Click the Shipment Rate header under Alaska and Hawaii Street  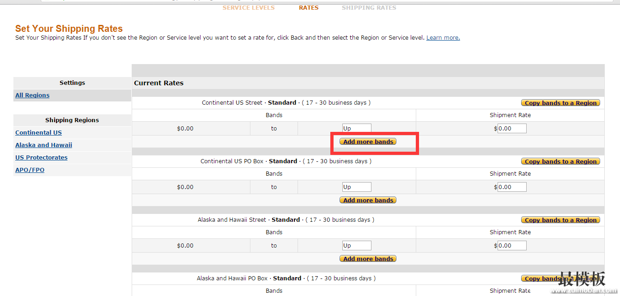click(x=511, y=232)
